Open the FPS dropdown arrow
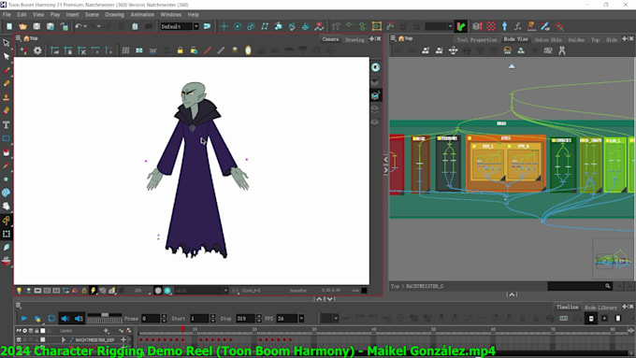636x358 pixels. tap(301, 319)
